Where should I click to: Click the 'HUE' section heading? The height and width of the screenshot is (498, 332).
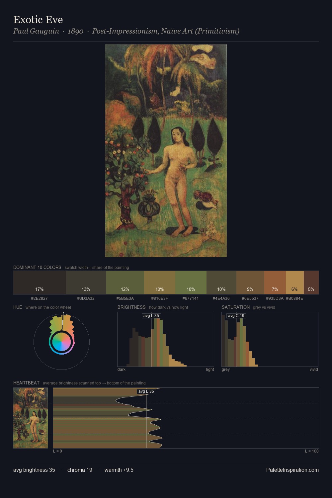[x=18, y=307]
